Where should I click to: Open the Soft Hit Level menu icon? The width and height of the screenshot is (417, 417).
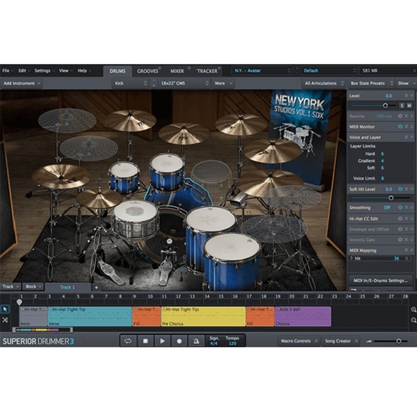coord(407,189)
